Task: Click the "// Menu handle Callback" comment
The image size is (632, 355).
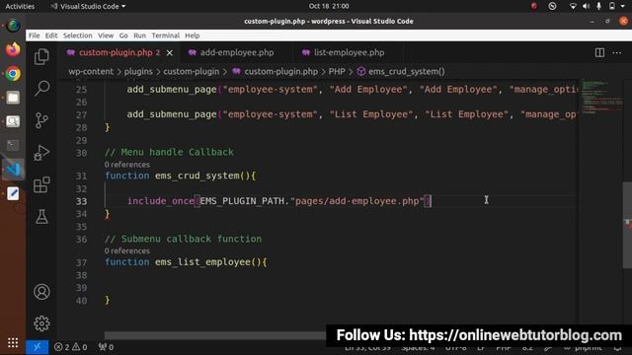Action: coord(169,152)
